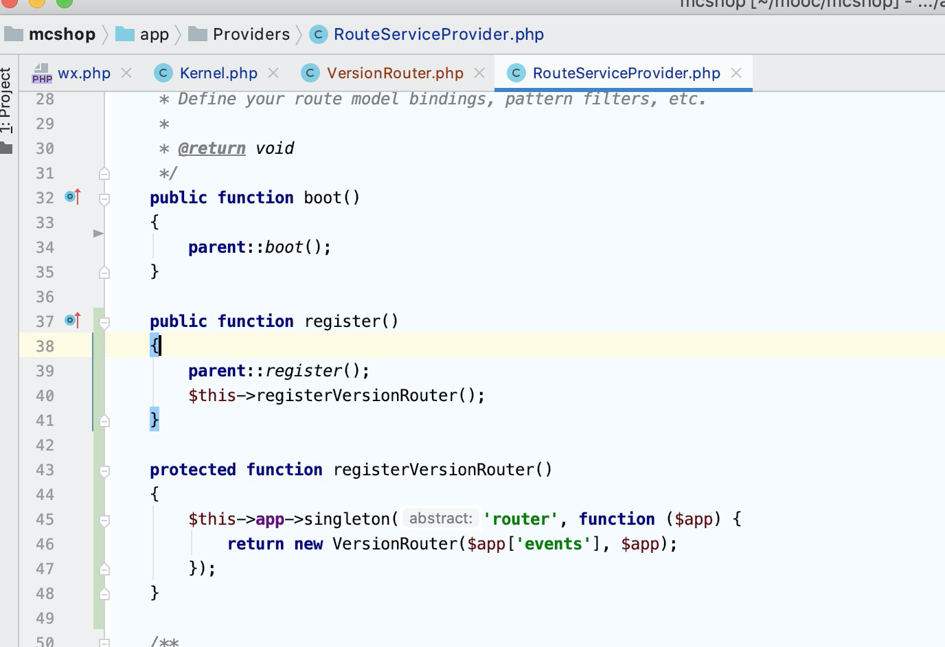
Task: Click the $this->registerVersionRouter() call
Action: (x=337, y=396)
